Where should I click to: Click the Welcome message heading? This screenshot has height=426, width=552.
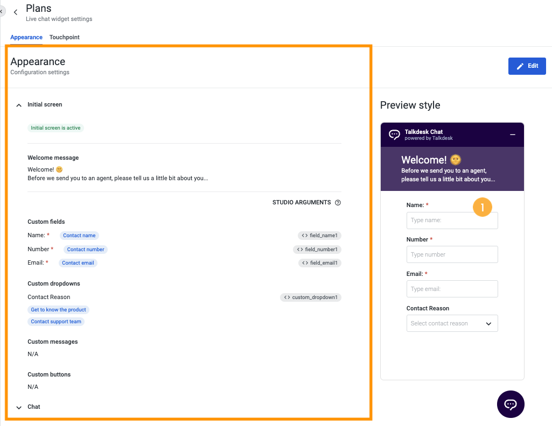pyautogui.click(x=53, y=158)
